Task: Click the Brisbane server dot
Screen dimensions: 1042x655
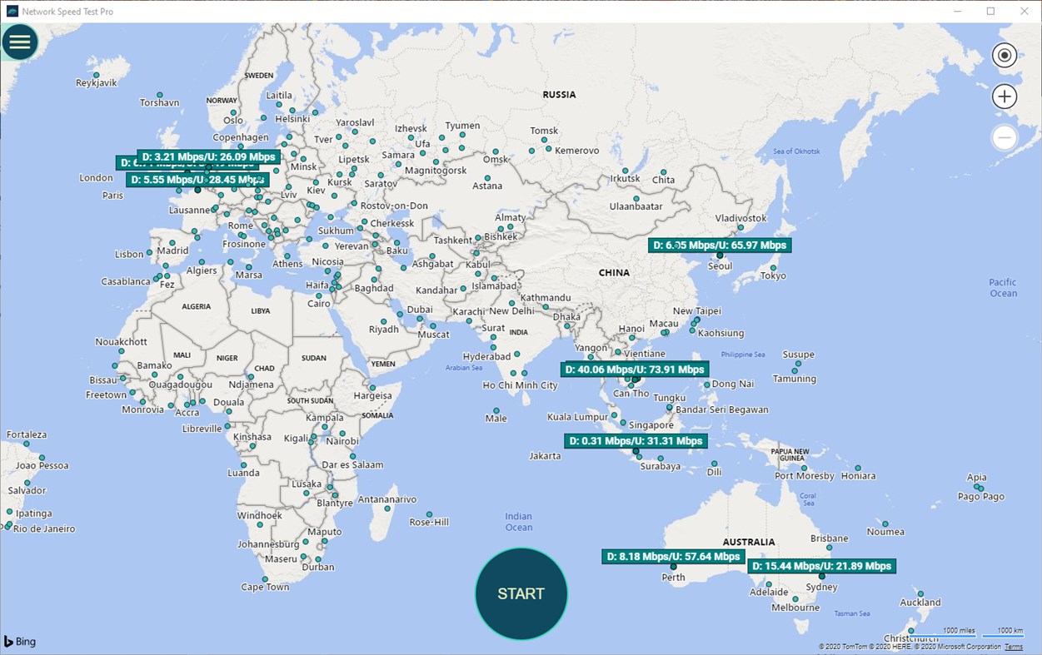Action: click(x=829, y=548)
